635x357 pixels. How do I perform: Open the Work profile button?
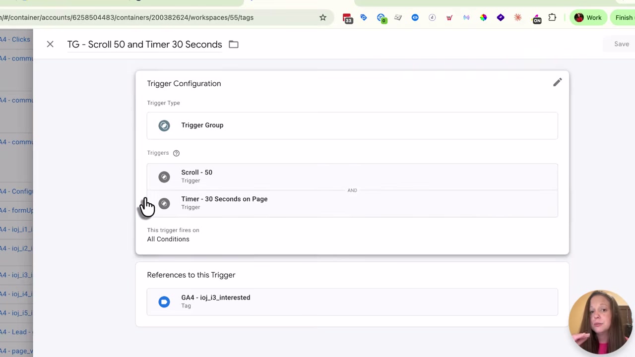pos(588,17)
